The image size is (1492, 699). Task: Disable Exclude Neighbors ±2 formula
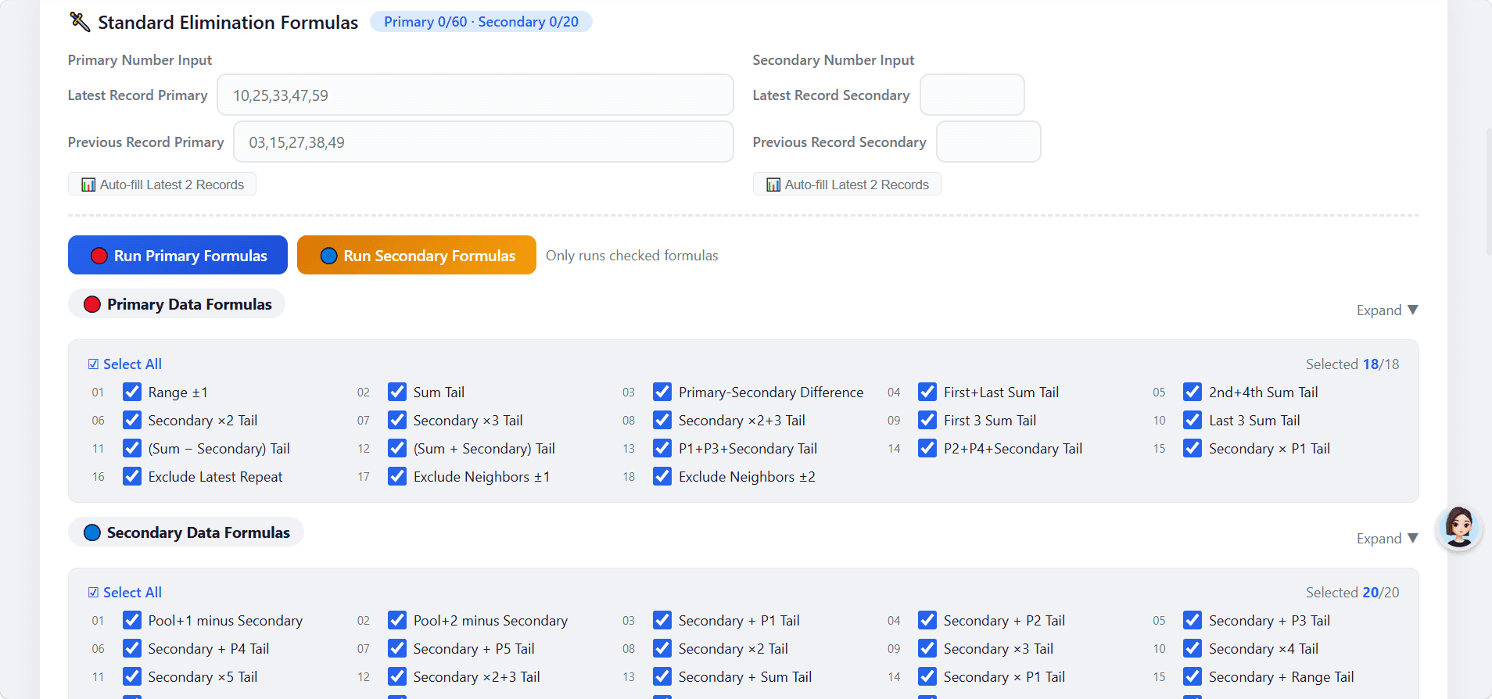(x=662, y=476)
